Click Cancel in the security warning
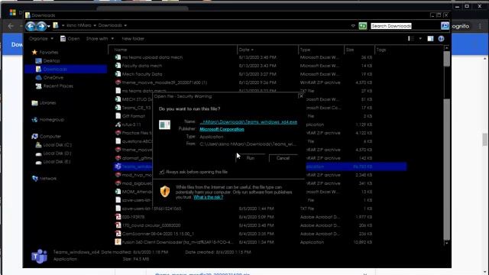 (x=283, y=158)
